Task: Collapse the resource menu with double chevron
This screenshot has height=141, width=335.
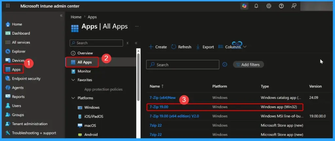Action: click(x=136, y=43)
